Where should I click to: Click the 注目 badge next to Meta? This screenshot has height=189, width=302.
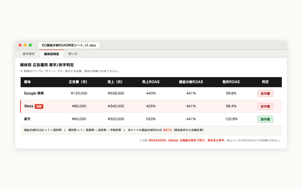pos(39,106)
